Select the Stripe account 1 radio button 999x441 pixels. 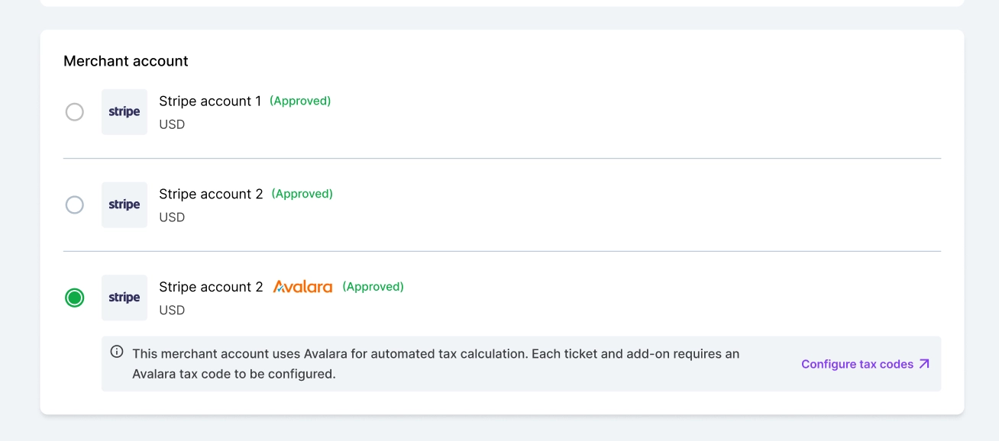74,112
